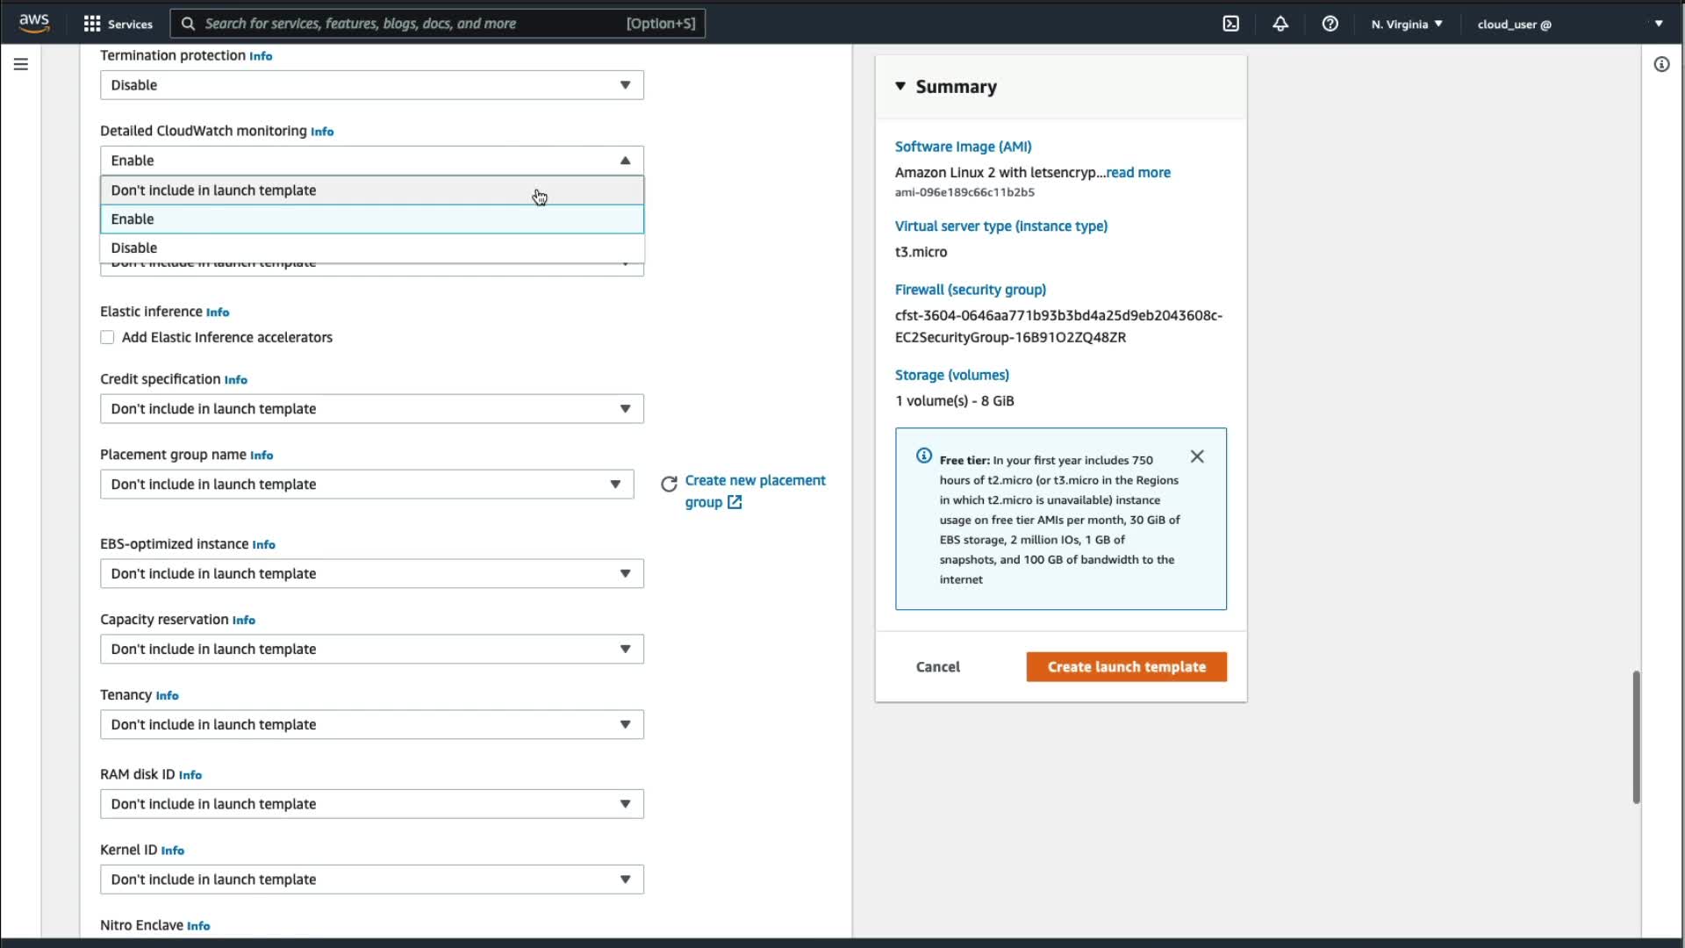Open the info panel icon at top right
1685x948 pixels.
click(1661, 64)
